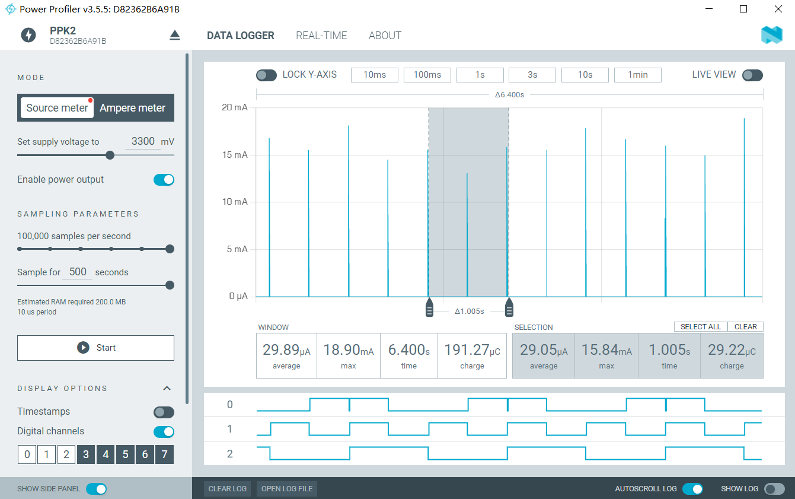Switch to the Real-Time tab

click(321, 36)
